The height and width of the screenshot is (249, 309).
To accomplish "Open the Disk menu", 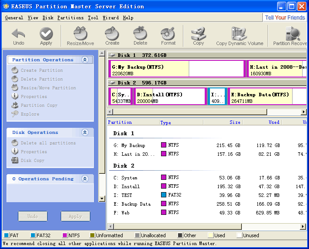I will coord(48,18).
